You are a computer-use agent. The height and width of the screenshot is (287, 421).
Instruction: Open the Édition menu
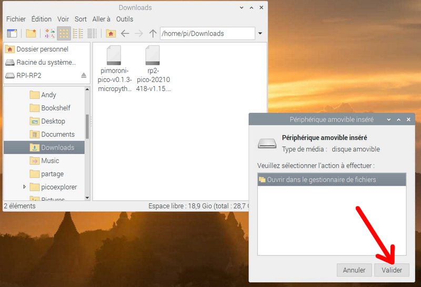[x=42, y=19]
